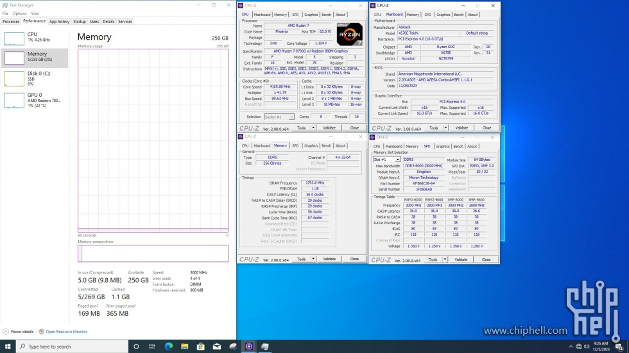Image resolution: width=629 pixels, height=353 pixels.
Task: Click Validate in the CPU-Z Mainboard window
Action: 461,127
